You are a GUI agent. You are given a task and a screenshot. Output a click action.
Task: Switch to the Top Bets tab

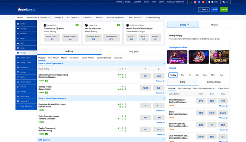134,52
